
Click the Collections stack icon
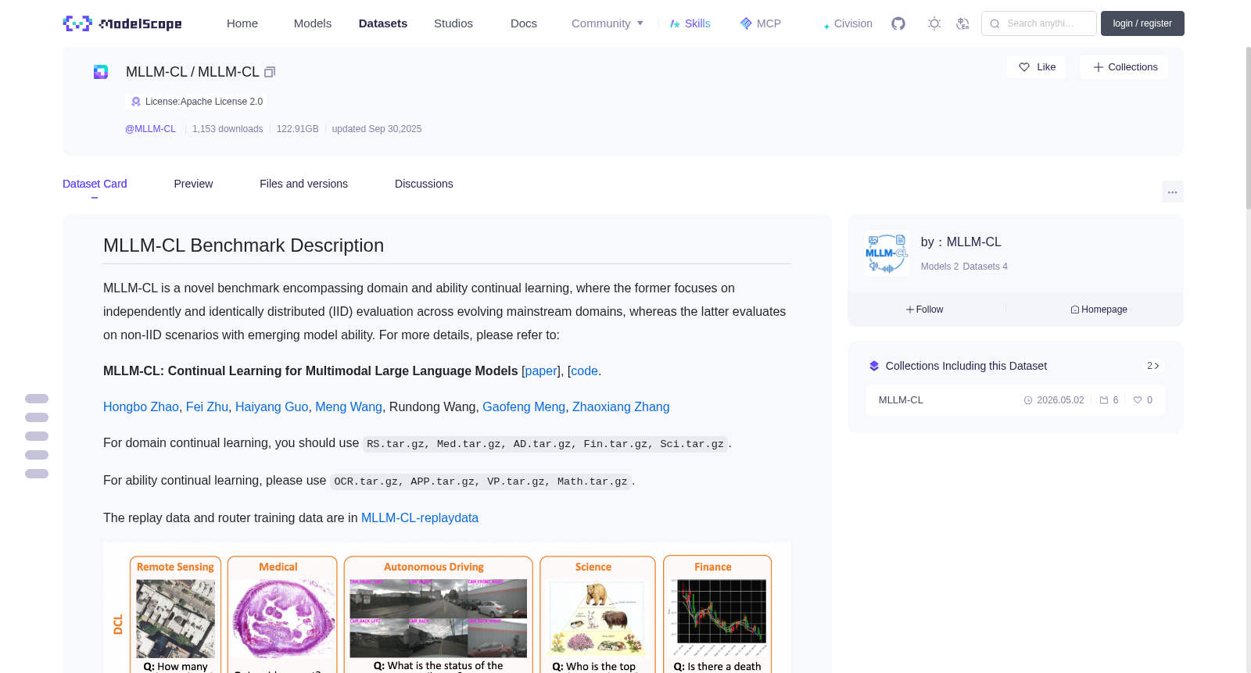874,366
